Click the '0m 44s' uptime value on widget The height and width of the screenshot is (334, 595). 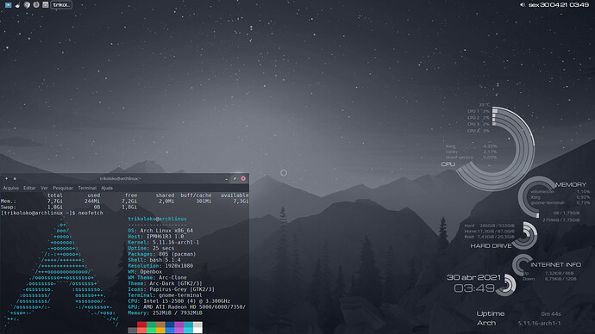(x=551, y=314)
